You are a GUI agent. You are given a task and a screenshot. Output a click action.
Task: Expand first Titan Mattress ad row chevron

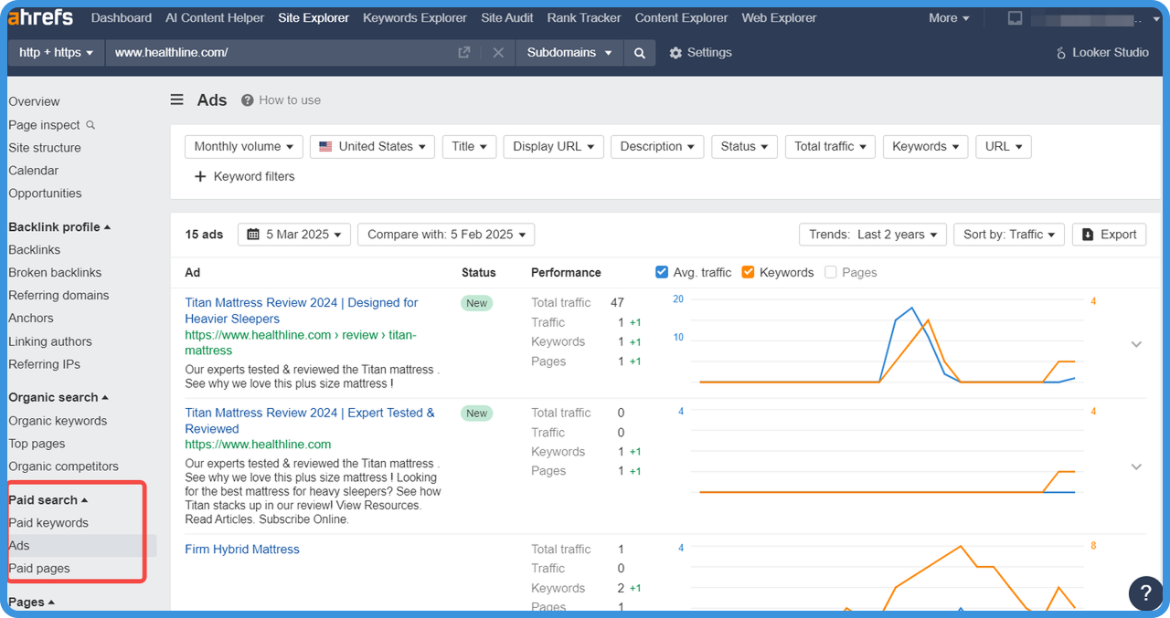tap(1136, 344)
